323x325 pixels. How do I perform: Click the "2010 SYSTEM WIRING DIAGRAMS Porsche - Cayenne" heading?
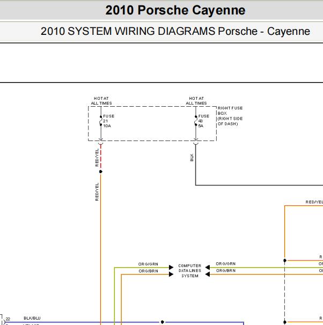point(175,31)
